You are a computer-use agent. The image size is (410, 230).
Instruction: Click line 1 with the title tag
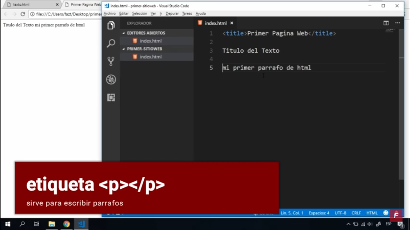(x=279, y=33)
